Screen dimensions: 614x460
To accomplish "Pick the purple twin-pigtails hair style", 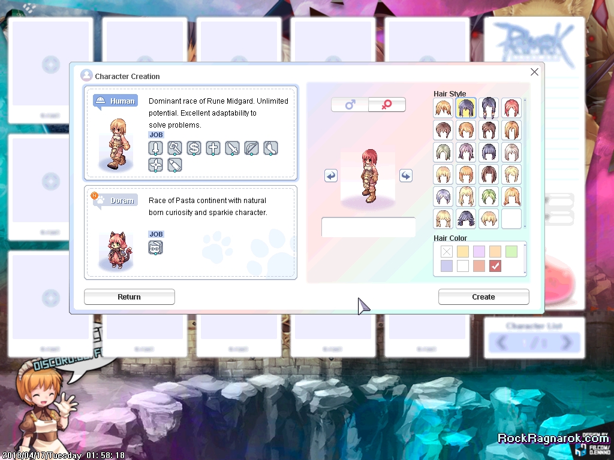I will 489,108.
